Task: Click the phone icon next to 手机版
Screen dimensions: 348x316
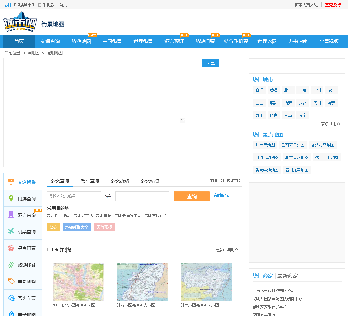Action: coord(40,5)
